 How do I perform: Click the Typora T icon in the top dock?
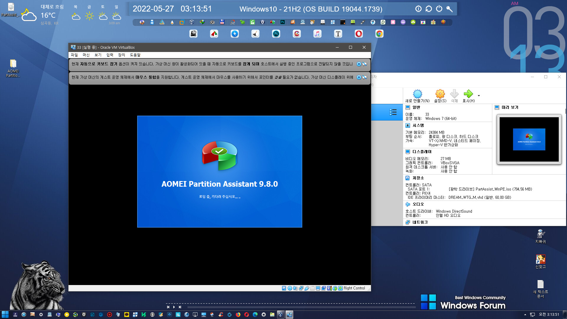pyautogui.click(x=338, y=34)
